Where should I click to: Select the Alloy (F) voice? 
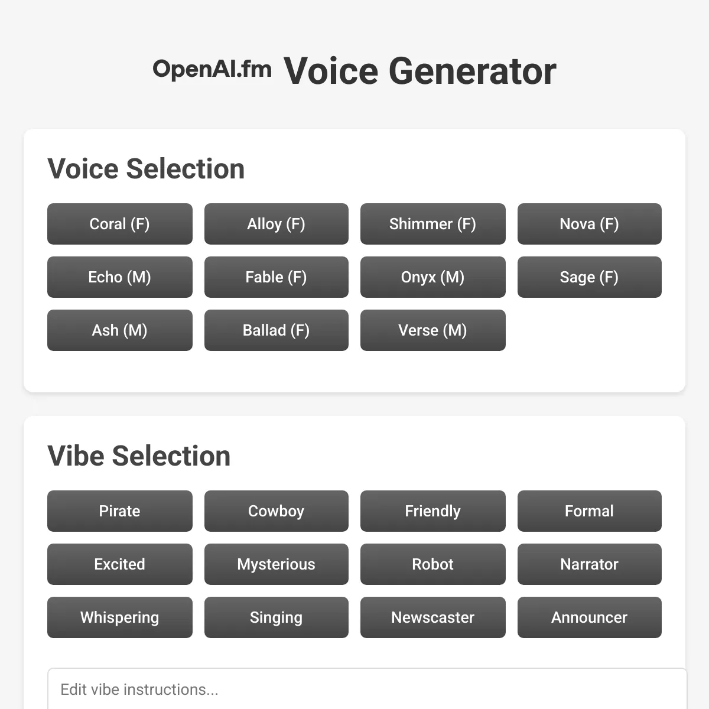tap(276, 224)
